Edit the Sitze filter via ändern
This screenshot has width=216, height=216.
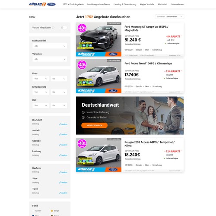pos(63,182)
